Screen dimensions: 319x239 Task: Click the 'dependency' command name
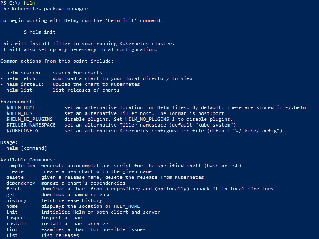(x=21, y=183)
